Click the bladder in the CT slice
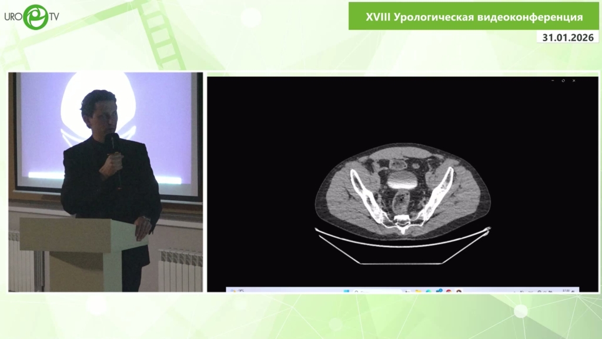The image size is (602, 339). 403,177
